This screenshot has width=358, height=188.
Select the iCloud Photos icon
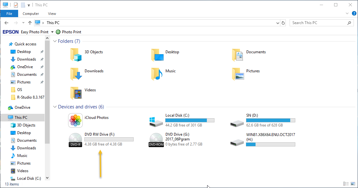(x=75, y=120)
